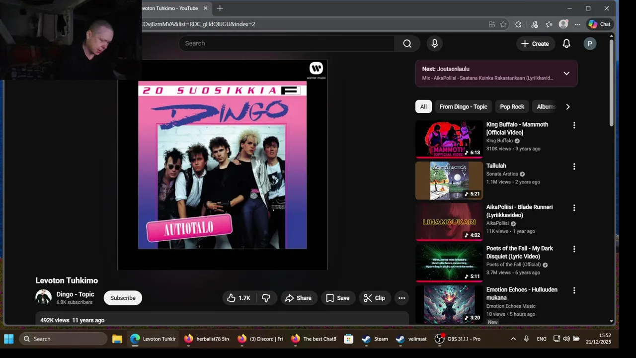The image size is (636, 358).
Task: Open the Windows Start button
Action: tap(9, 339)
